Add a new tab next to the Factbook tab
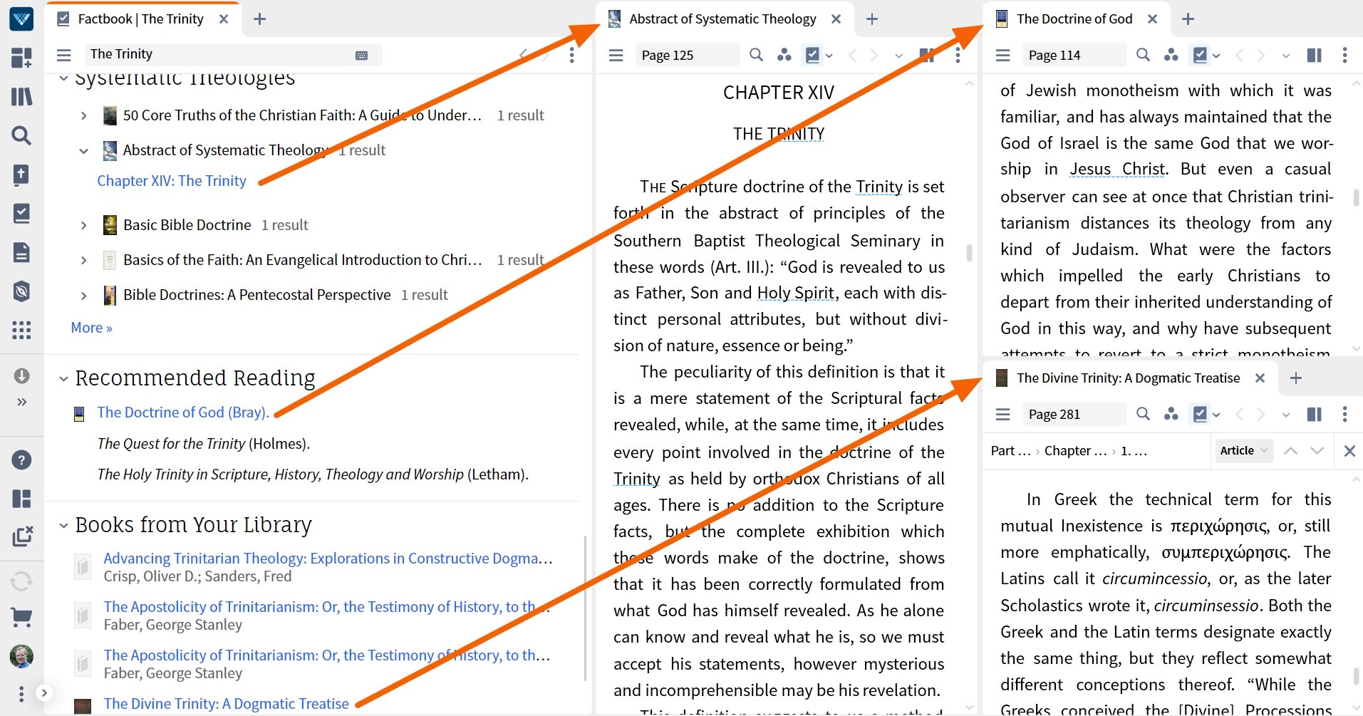 [x=260, y=19]
